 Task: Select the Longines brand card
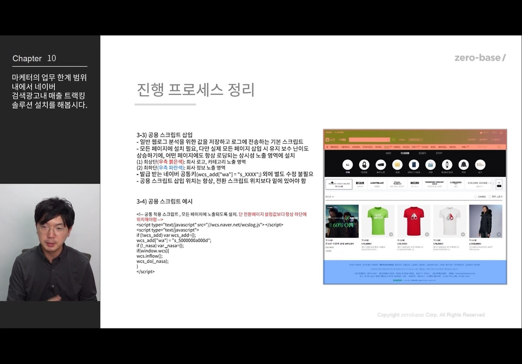coord(456,184)
